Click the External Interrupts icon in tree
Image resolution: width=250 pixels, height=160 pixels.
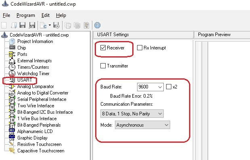pyautogui.click(x=12, y=61)
